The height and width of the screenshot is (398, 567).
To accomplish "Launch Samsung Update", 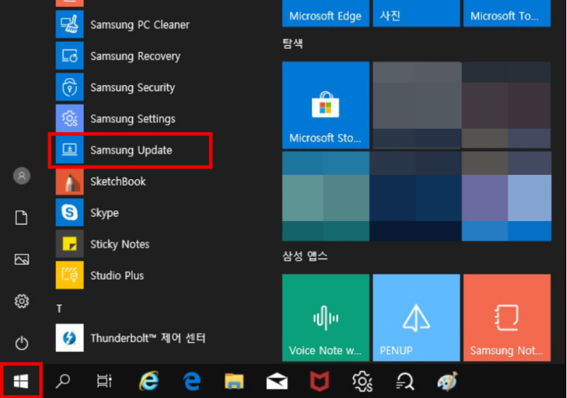I will coord(114,150).
